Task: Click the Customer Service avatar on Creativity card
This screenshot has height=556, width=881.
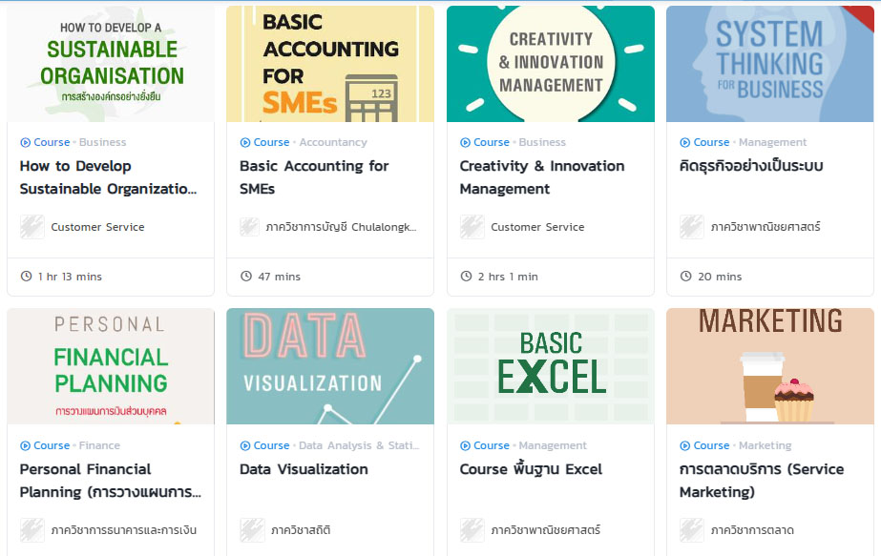Action: (472, 227)
